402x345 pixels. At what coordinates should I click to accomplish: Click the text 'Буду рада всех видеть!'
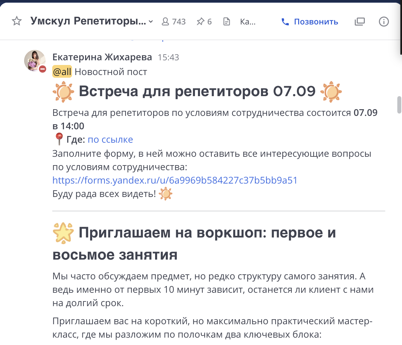[x=104, y=194]
